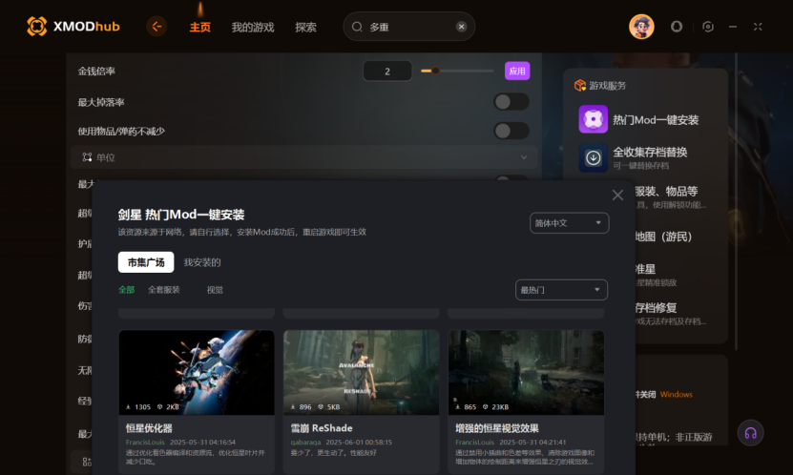Screen dimensions: 793x475
Task: Toggle the 最大掉落率 switch
Action: click(x=511, y=102)
